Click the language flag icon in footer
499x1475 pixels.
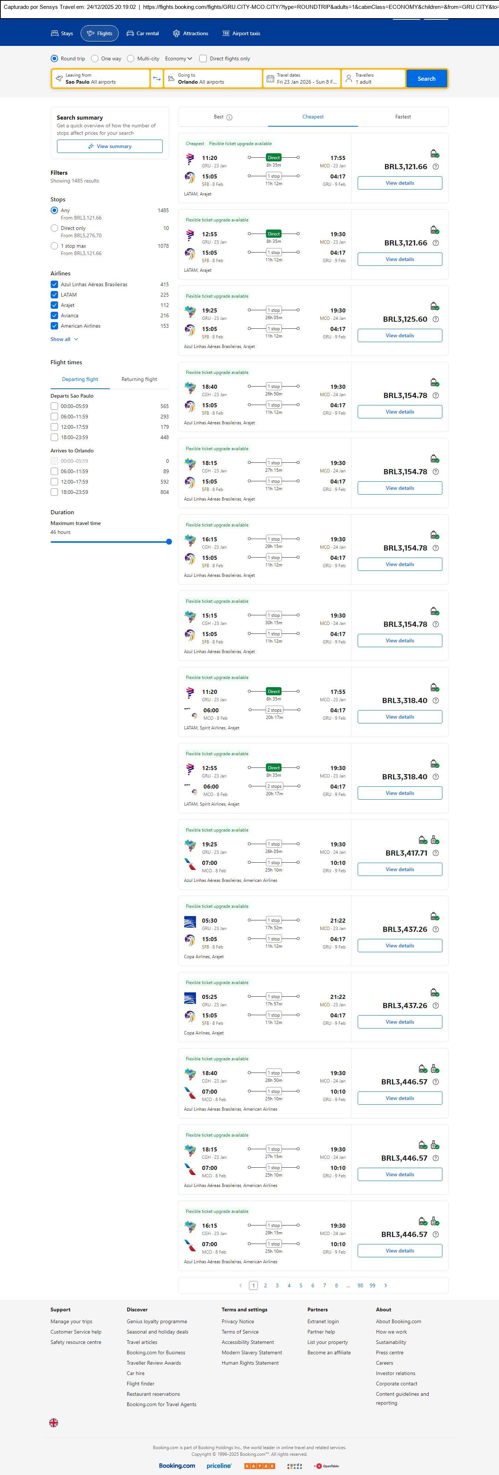tap(54, 1422)
